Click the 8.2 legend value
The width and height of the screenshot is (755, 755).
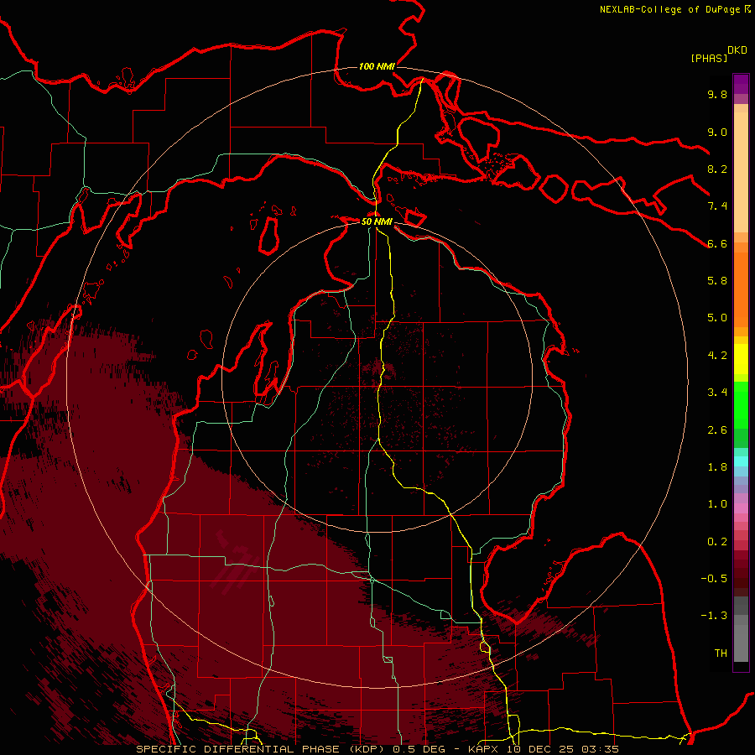[717, 169]
